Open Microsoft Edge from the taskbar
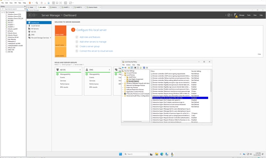266x158 pixels. click(x=162, y=154)
